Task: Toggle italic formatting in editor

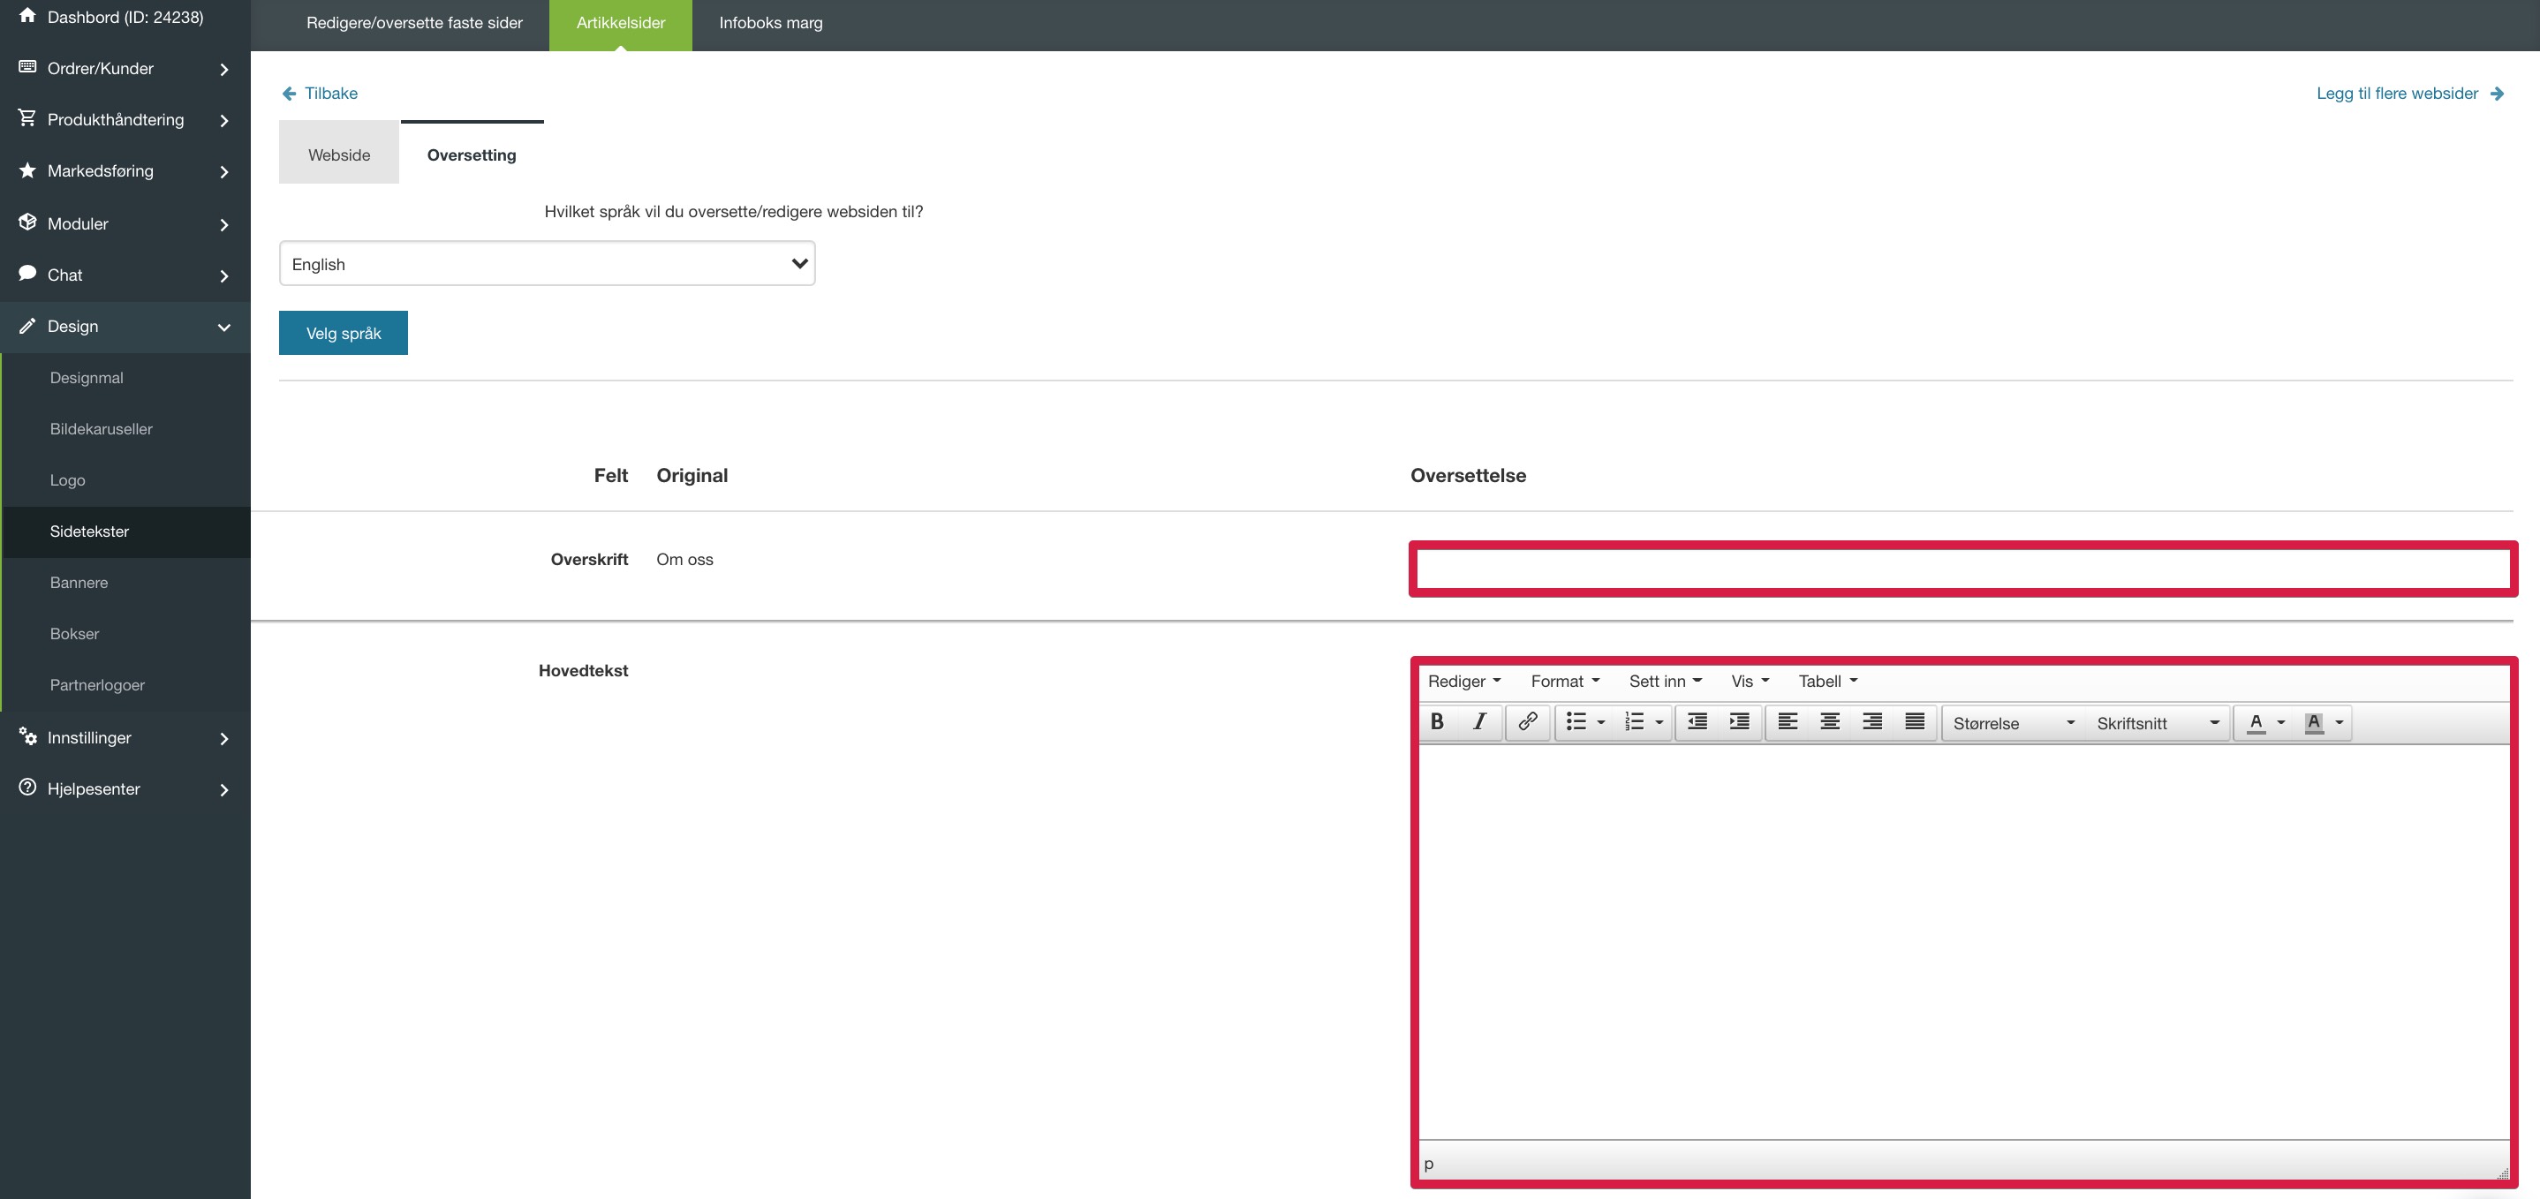Action: click(x=1479, y=721)
